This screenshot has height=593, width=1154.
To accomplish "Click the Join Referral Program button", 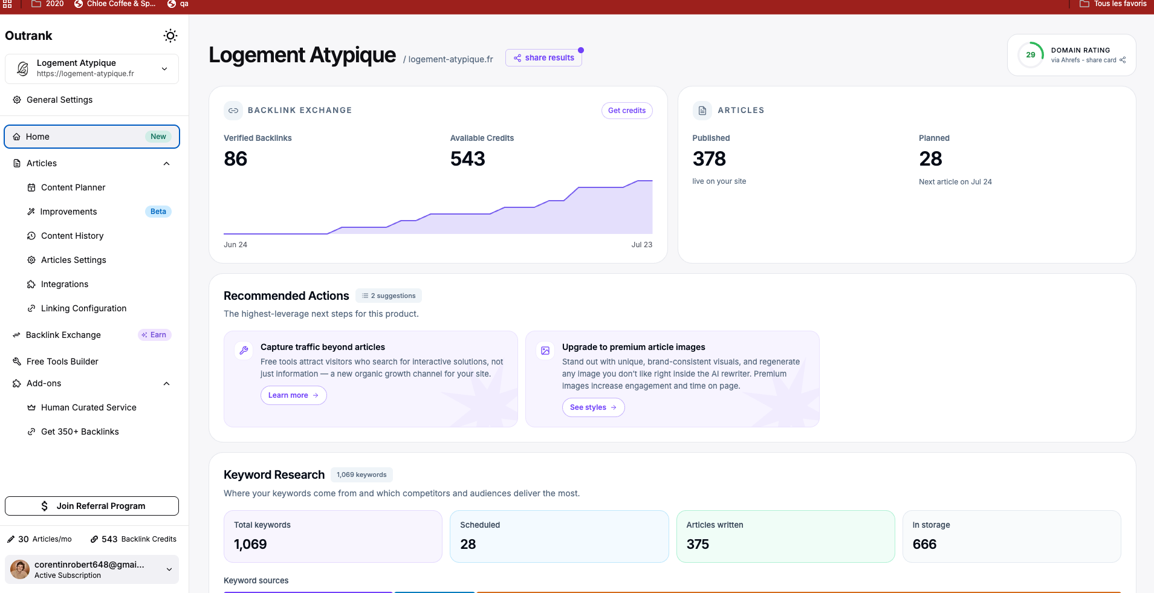I will (x=92, y=506).
